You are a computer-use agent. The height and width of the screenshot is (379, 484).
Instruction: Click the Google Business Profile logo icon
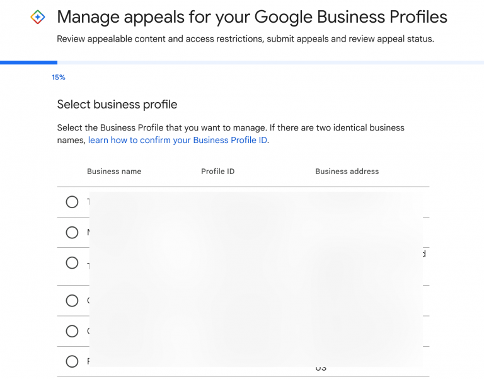tap(38, 17)
